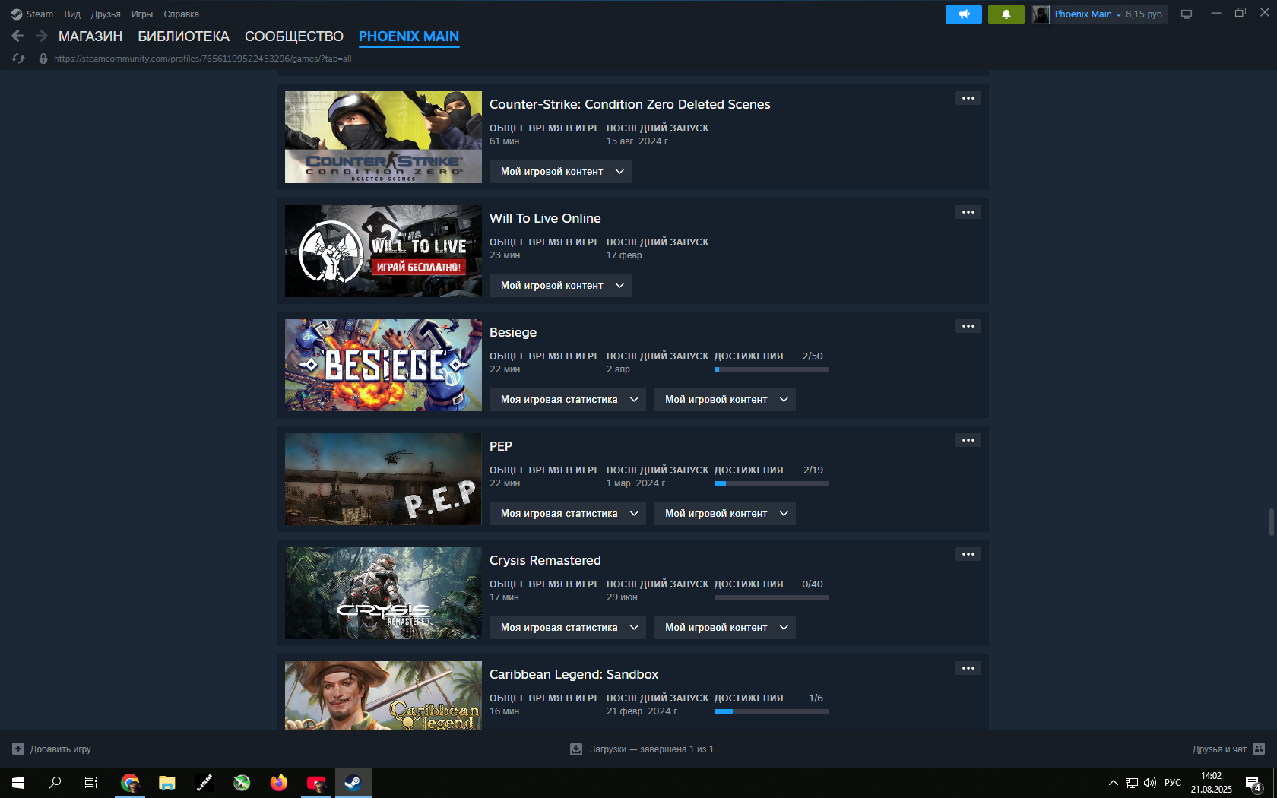The image size is (1277, 798).
Task: Open the Windows Start menu
Action: click(18, 783)
